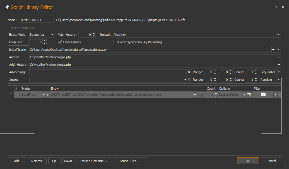
Task: Click the play button beside Initial Track
Action: point(279,50)
